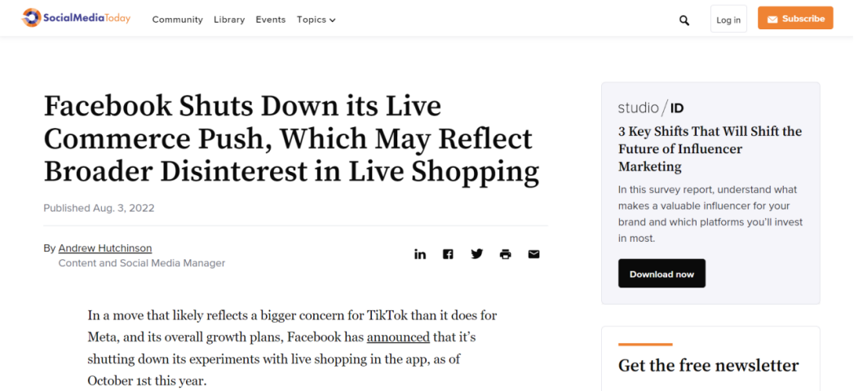Expand the Topics dropdown menu
Image resolution: width=854 pixels, height=391 pixels.
[x=316, y=20]
